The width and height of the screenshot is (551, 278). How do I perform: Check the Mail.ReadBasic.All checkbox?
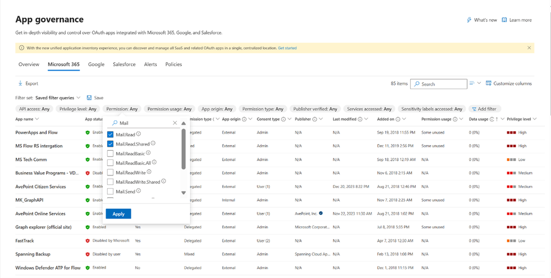(x=110, y=163)
